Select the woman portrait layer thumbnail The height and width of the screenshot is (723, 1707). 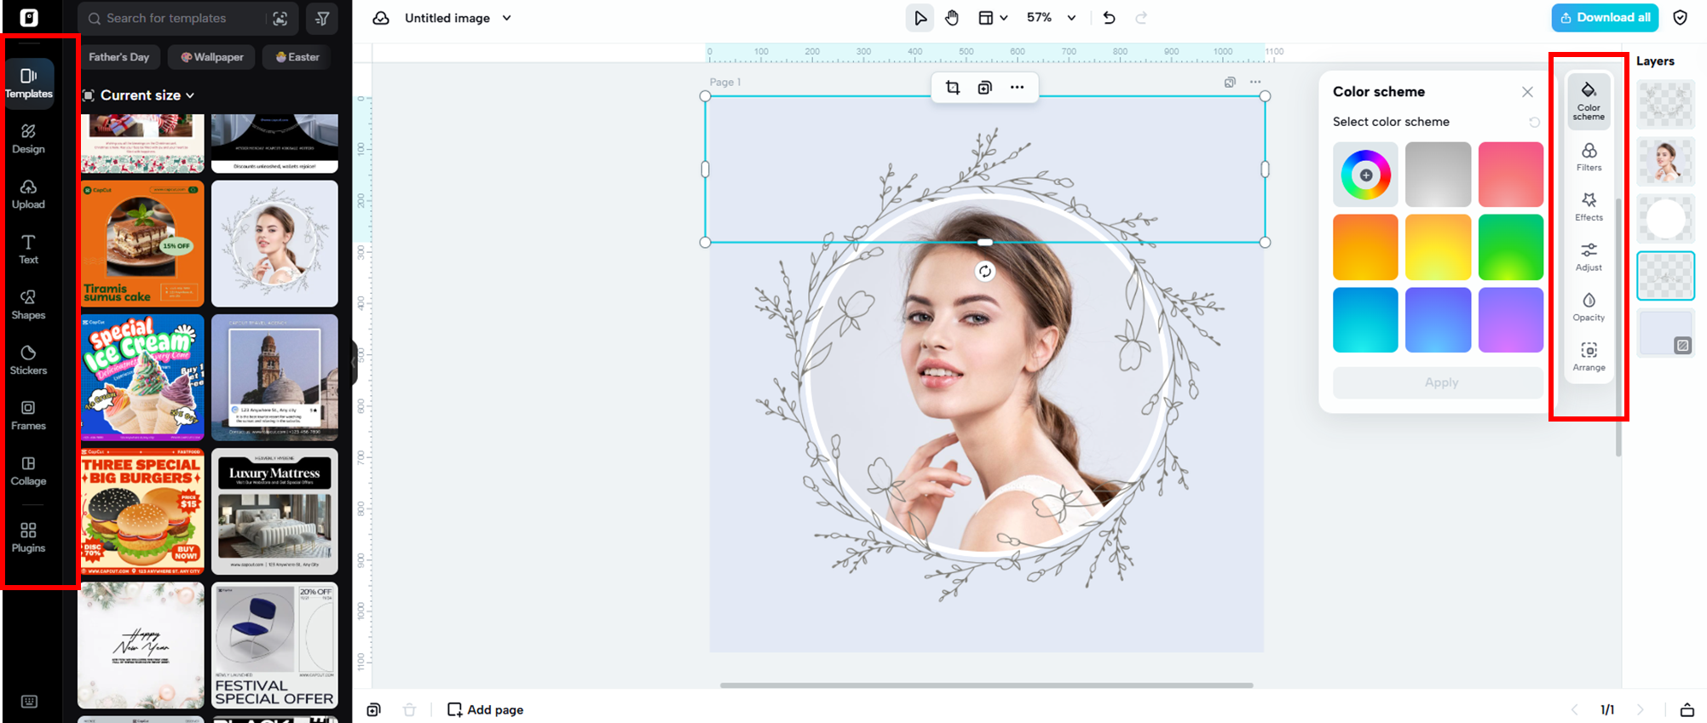tap(1665, 162)
